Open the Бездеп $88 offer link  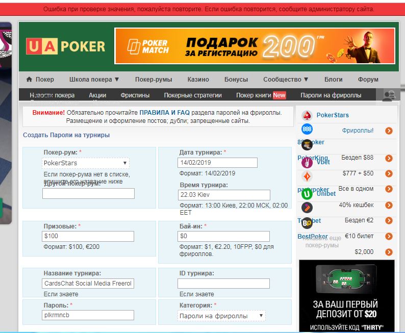[357, 158]
